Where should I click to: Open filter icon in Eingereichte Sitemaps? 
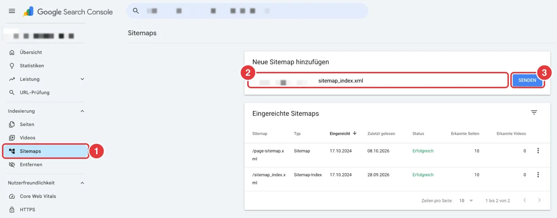[x=534, y=112]
